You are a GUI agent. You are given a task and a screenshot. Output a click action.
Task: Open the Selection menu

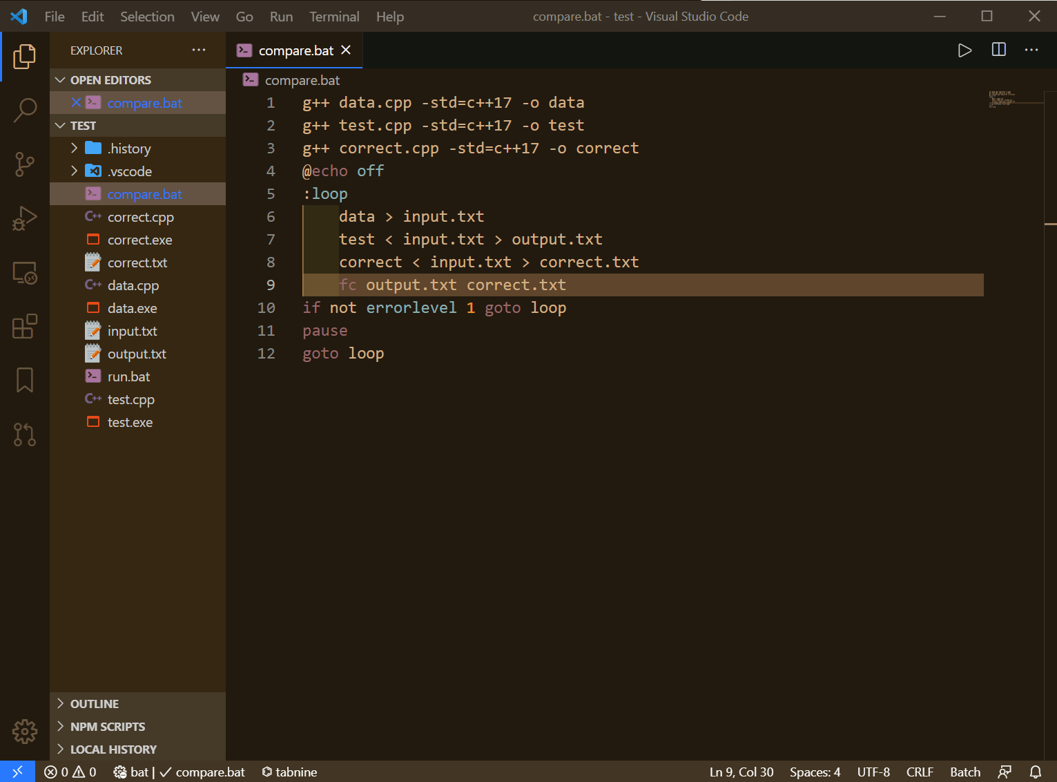(147, 17)
